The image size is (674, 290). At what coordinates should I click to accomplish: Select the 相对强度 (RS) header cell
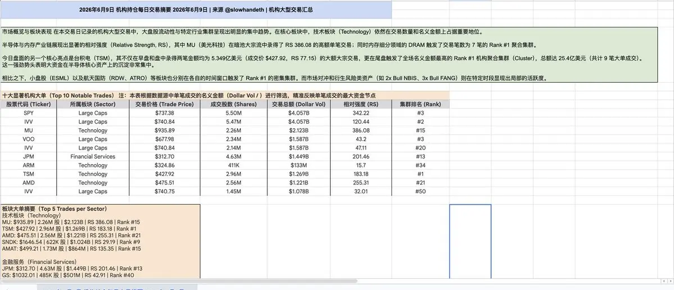[x=362, y=105]
